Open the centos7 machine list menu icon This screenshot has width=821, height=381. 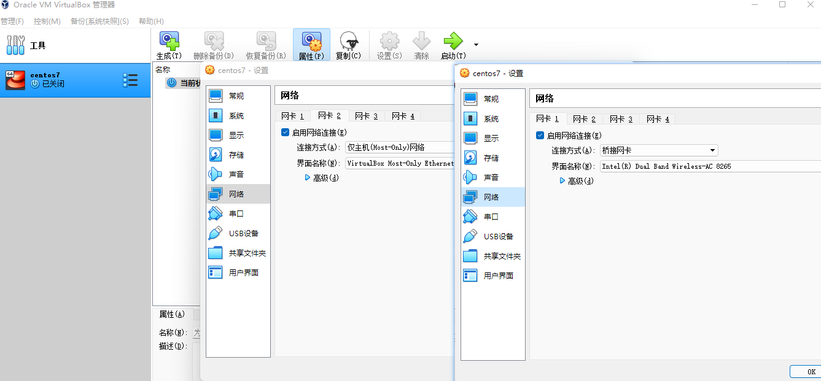click(130, 80)
